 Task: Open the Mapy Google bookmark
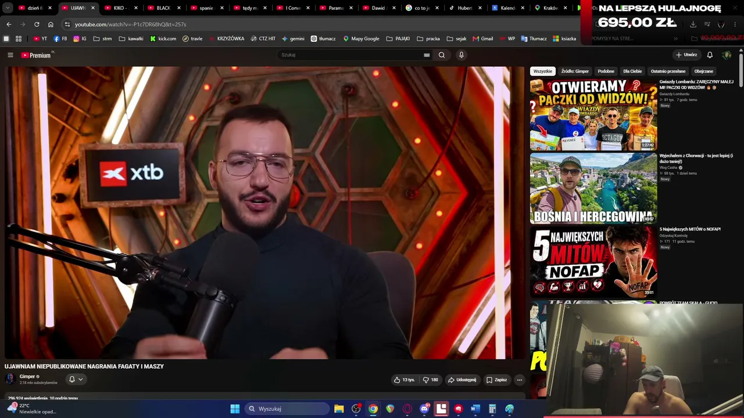click(361, 39)
